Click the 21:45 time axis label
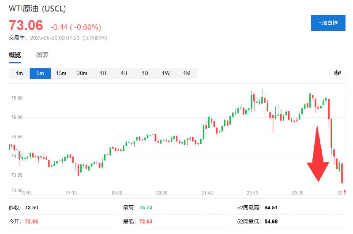 207,193
